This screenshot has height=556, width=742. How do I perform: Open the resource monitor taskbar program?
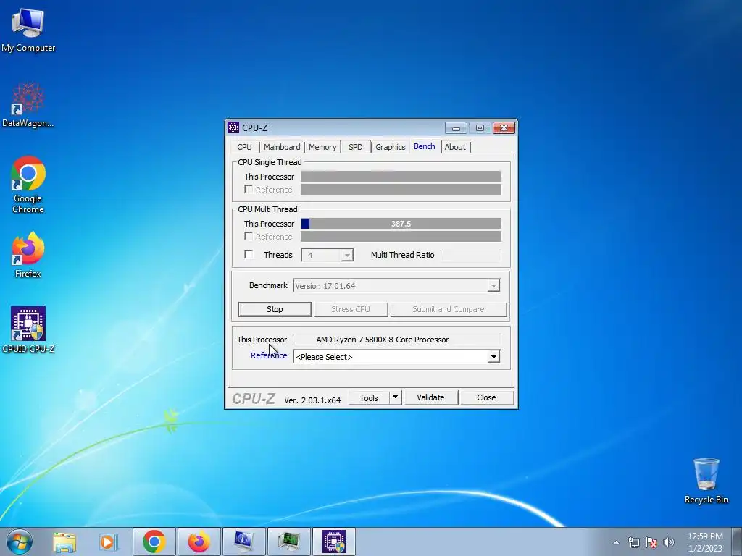(288, 542)
